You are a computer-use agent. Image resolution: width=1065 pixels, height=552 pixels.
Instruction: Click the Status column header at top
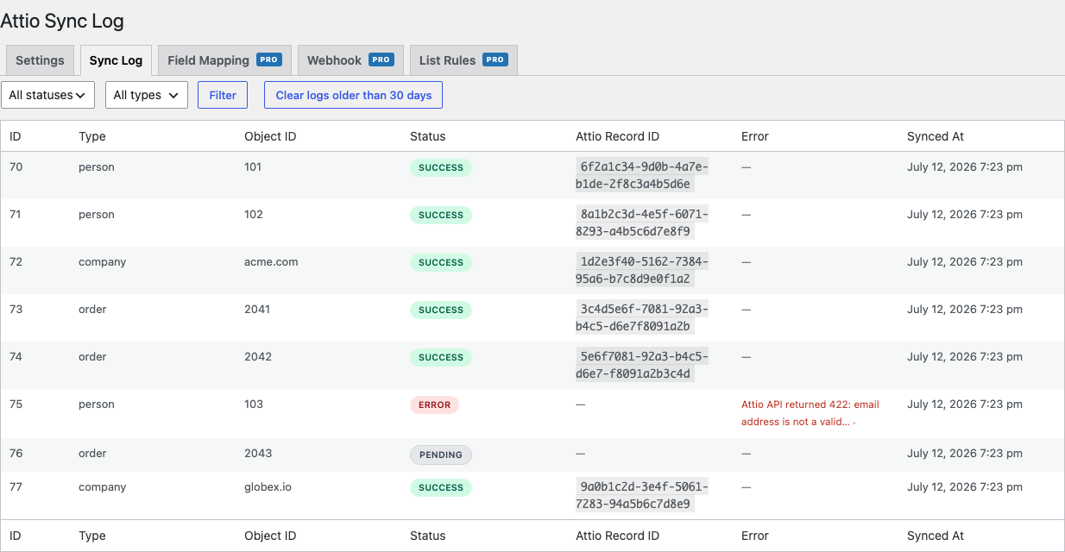pyautogui.click(x=428, y=136)
